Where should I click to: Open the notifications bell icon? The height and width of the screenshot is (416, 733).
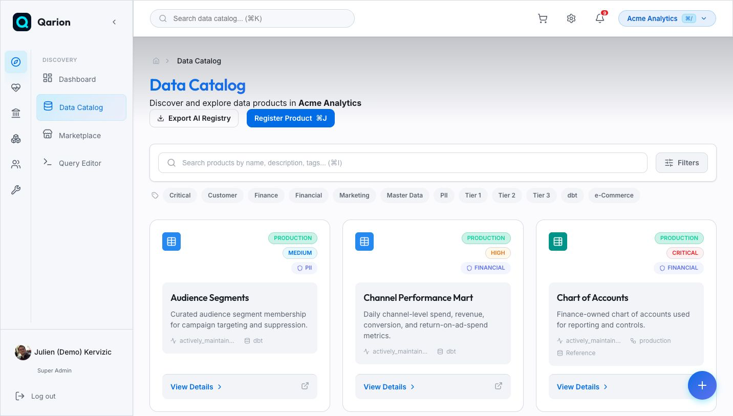600,18
